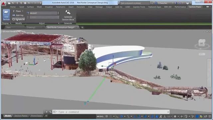
Task: Open the Start file tab
Action: coord(8,27)
